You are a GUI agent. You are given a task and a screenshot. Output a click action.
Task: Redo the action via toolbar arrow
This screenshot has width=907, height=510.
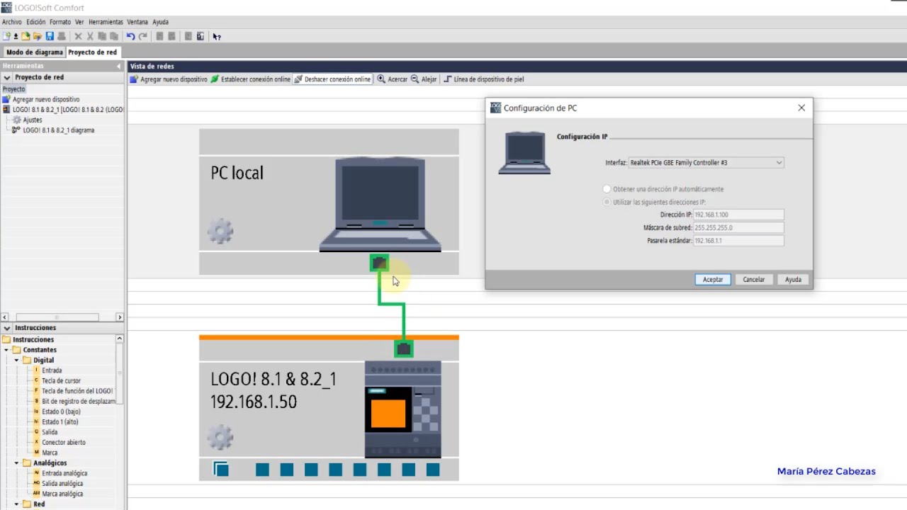[x=143, y=36]
